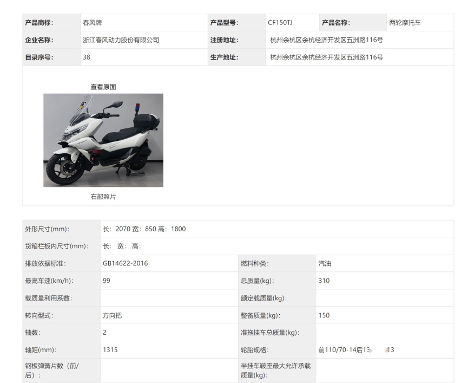Click the 转向型式 label
This screenshot has width=461, height=383.
39,316
